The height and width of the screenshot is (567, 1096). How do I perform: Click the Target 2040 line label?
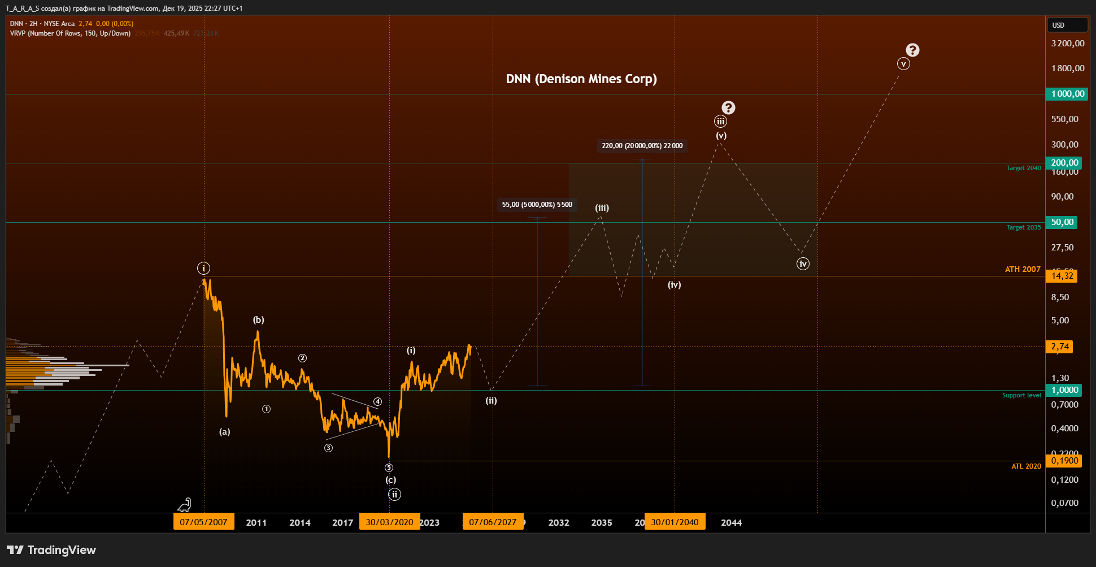click(1023, 168)
